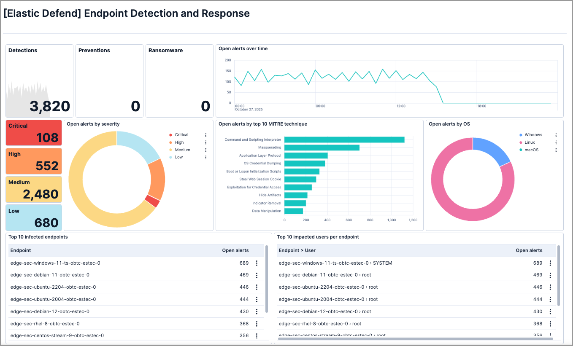
Task: Open row actions for edge-sec-debian-12 endpoint
Action: pos(257,311)
